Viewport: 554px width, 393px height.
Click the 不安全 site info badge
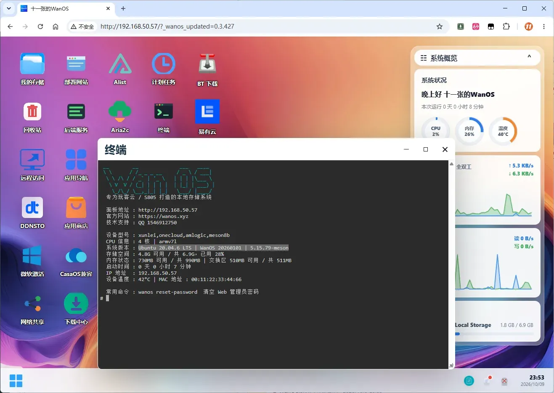82,27
